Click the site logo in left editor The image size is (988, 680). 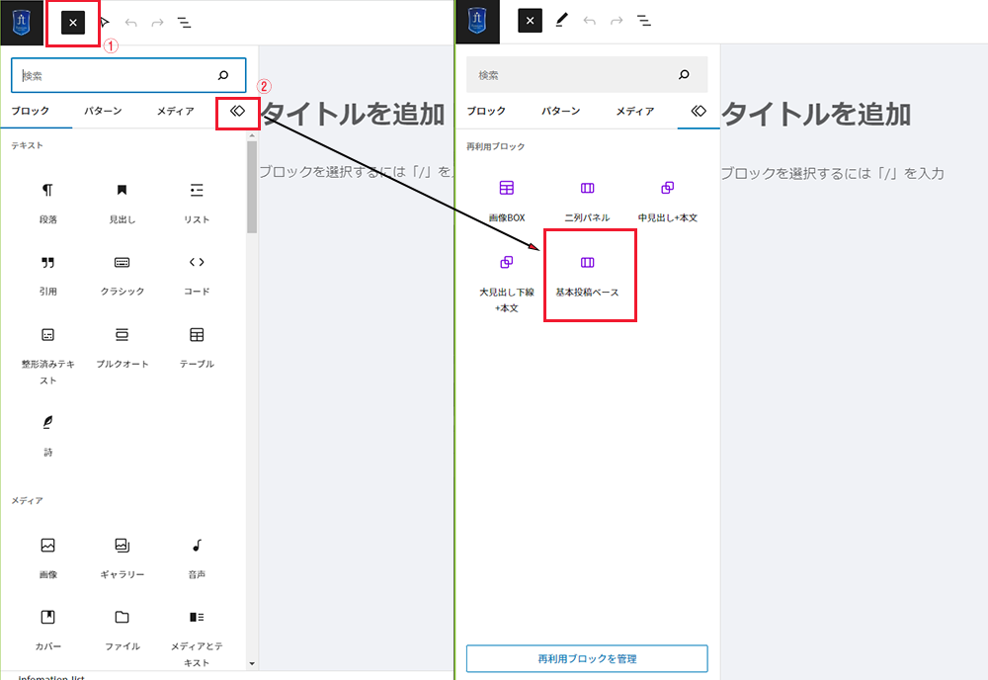click(x=22, y=23)
